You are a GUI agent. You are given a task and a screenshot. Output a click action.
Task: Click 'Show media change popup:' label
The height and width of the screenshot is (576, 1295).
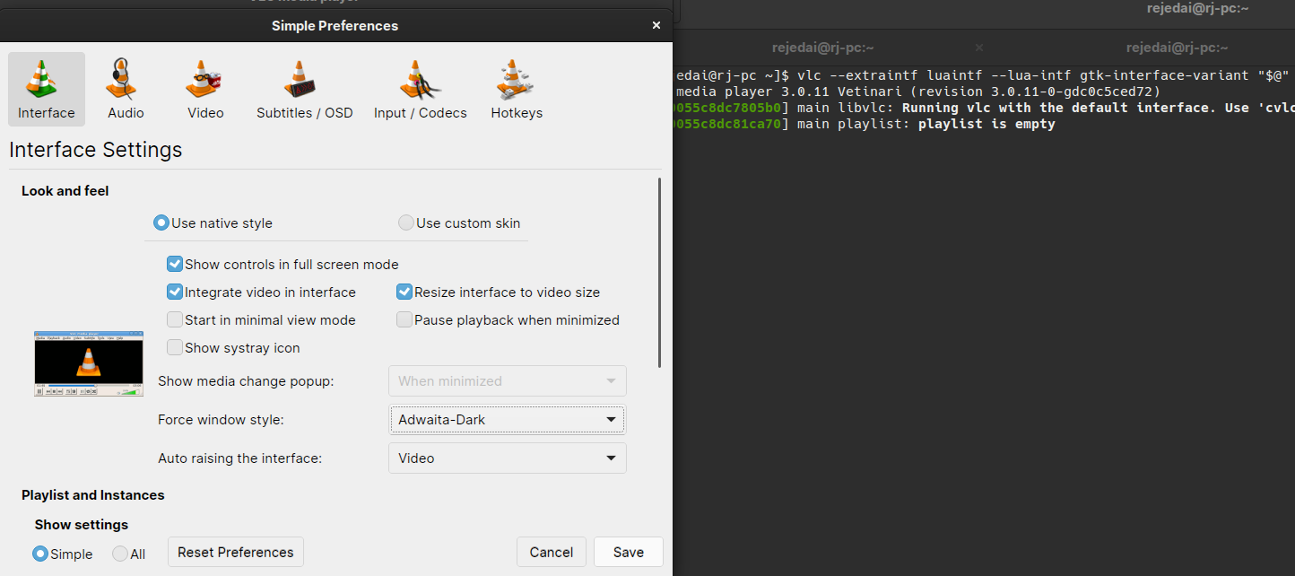click(x=246, y=381)
